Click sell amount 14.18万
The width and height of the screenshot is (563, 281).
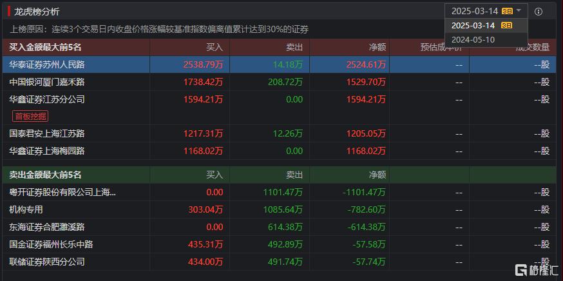click(287, 64)
